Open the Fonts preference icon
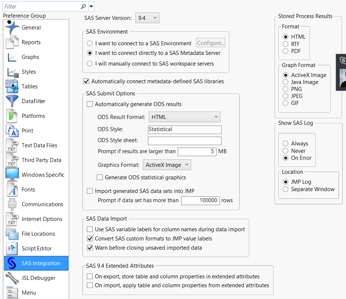Screen dimensions: 346x299 (x=12, y=190)
